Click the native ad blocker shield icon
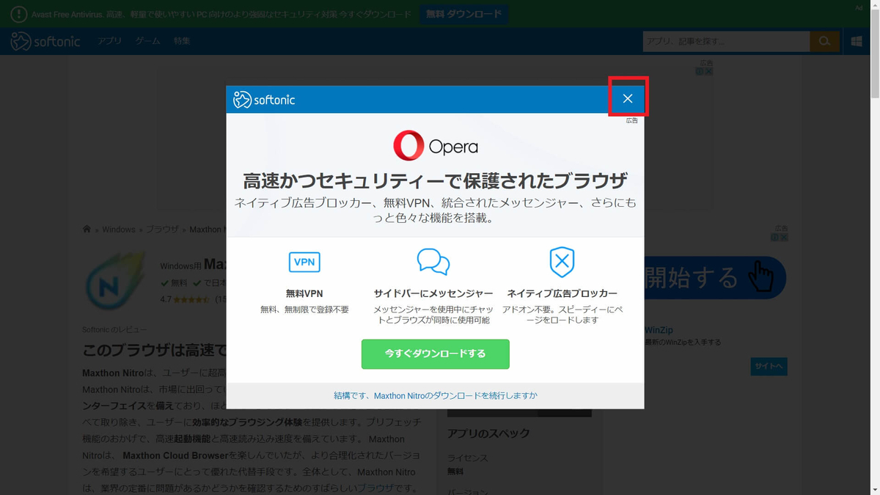This screenshot has height=495, width=880. (562, 262)
